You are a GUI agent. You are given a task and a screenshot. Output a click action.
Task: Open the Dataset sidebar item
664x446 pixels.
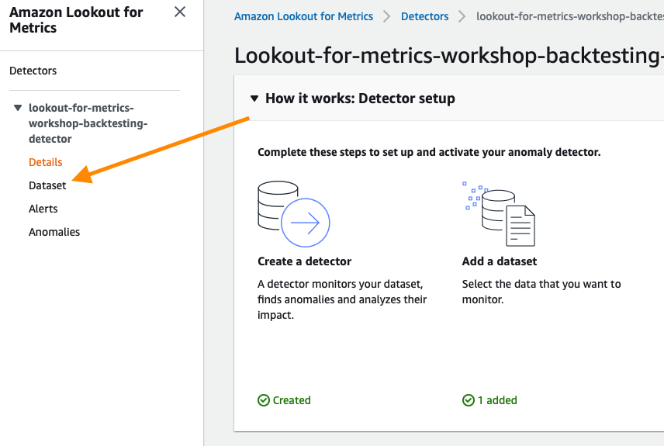coord(47,185)
